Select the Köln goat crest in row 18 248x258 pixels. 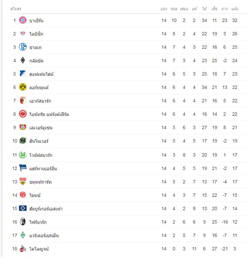click(x=23, y=248)
